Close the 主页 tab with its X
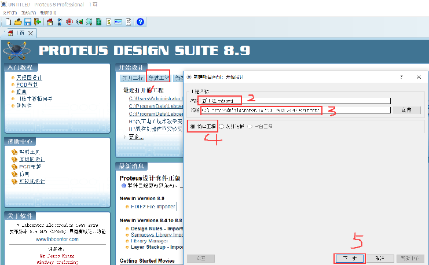Screen dimensions: 429x265 point(31,33)
